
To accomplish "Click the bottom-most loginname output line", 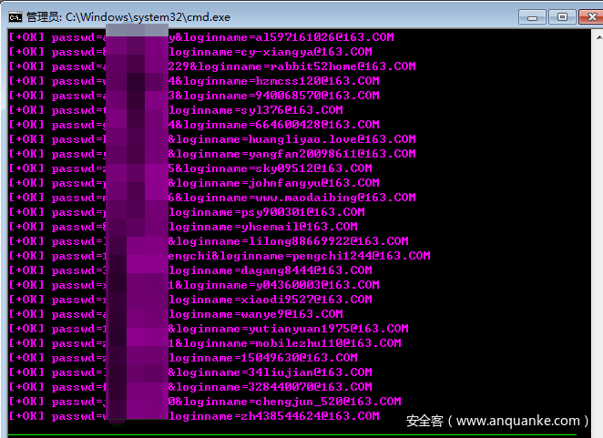I will click(x=273, y=416).
